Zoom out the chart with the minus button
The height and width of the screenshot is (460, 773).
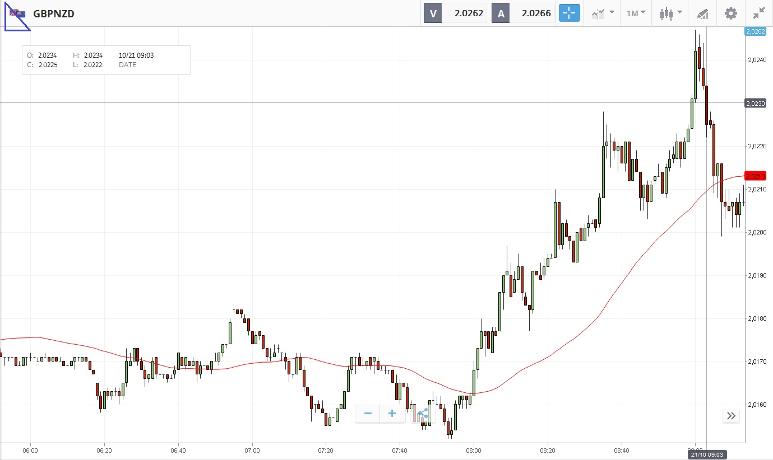[x=368, y=414]
